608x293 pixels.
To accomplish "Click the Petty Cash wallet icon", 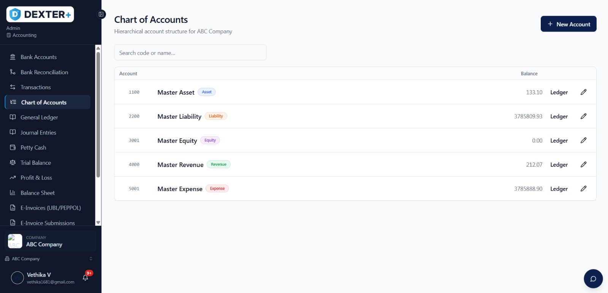I will click(x=13, y=147).
